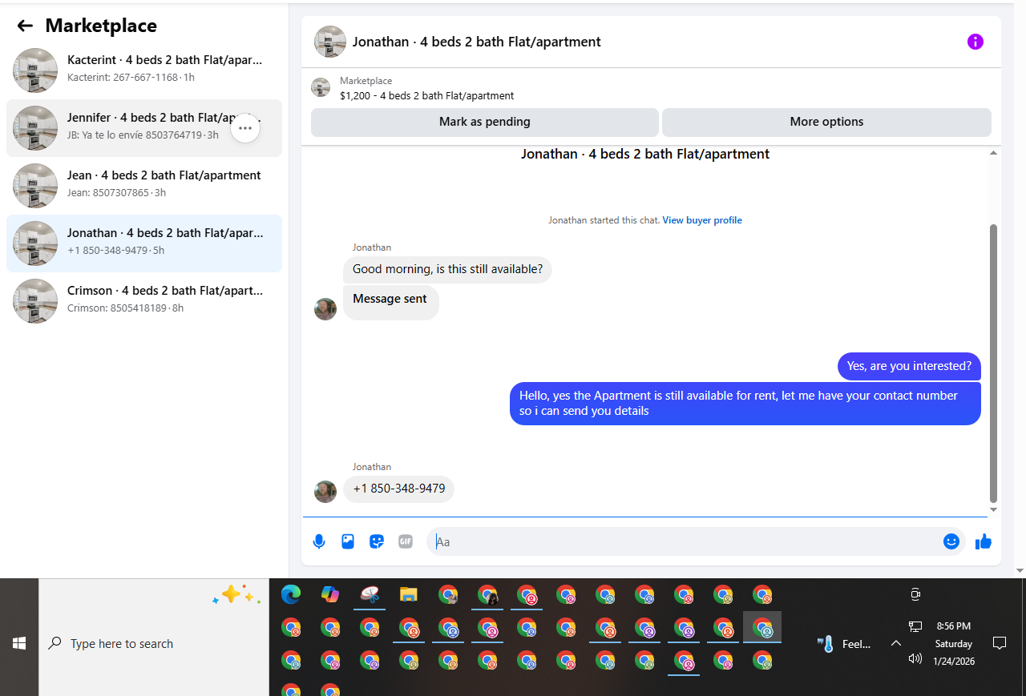Image resolution: width=1026 pixels, height=696 pixels.
Task: Open Crimson's conversation thumbnail
Action: point(35,301)
